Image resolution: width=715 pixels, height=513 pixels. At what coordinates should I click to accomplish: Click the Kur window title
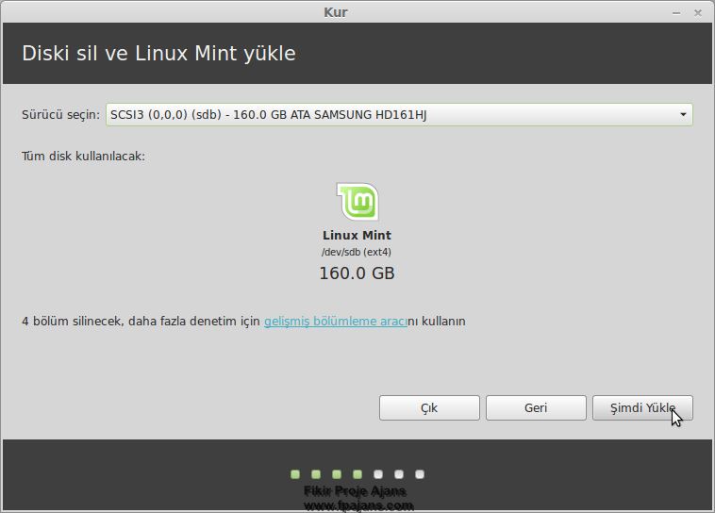[336, 12]
